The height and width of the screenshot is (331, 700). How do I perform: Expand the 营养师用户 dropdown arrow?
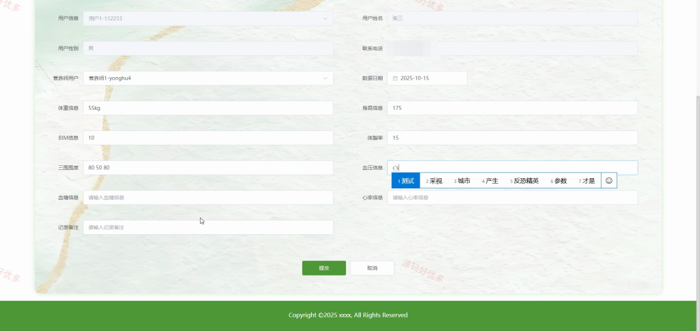325,78
